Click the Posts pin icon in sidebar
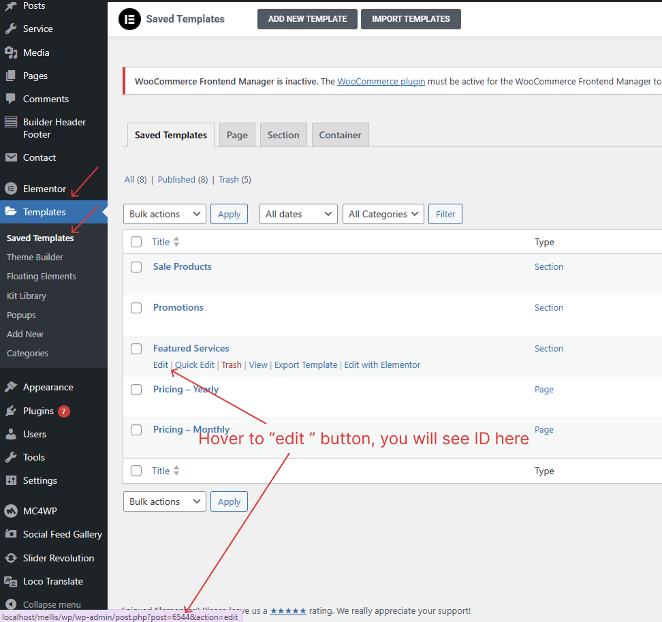Viewport: 662px width, 622px height. (11, 5)
